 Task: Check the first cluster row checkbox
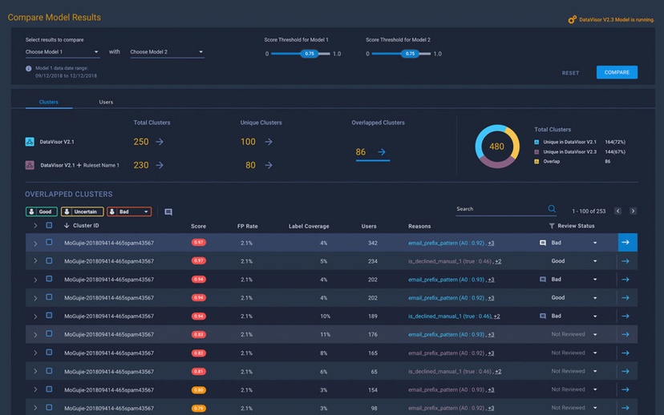(49, 243)
